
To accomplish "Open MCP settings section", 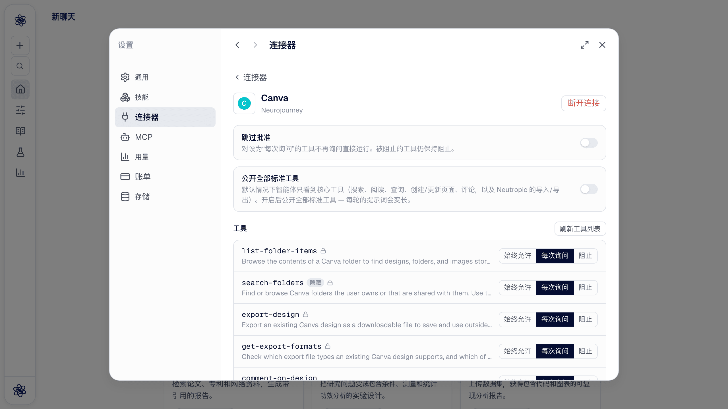I will coord(165,137).
